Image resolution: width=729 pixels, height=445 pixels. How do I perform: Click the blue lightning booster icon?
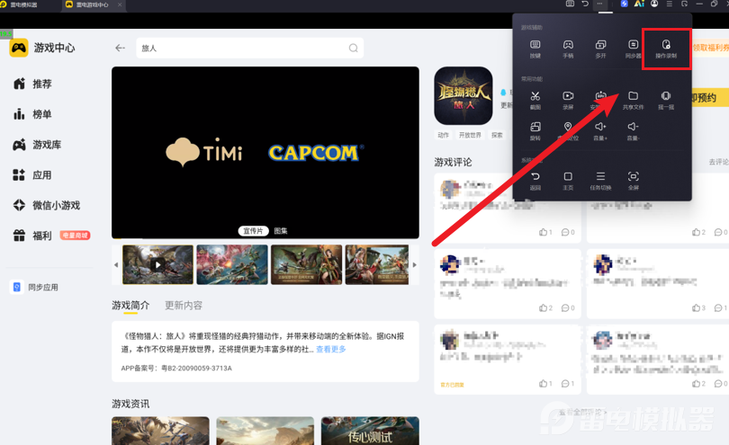click(625, 4)
